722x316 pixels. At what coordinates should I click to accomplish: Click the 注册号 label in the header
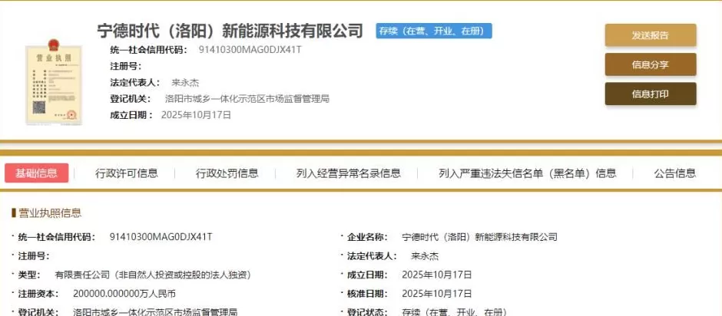click(126, 66)
